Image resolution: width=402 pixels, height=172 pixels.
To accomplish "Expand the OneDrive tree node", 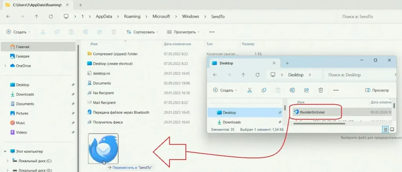I will click(x=5, y=66).
